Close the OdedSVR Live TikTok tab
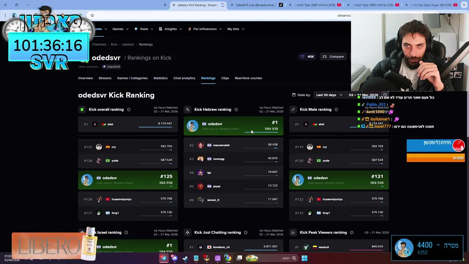This screenshot has height=264, width=469. coord(232,5)
